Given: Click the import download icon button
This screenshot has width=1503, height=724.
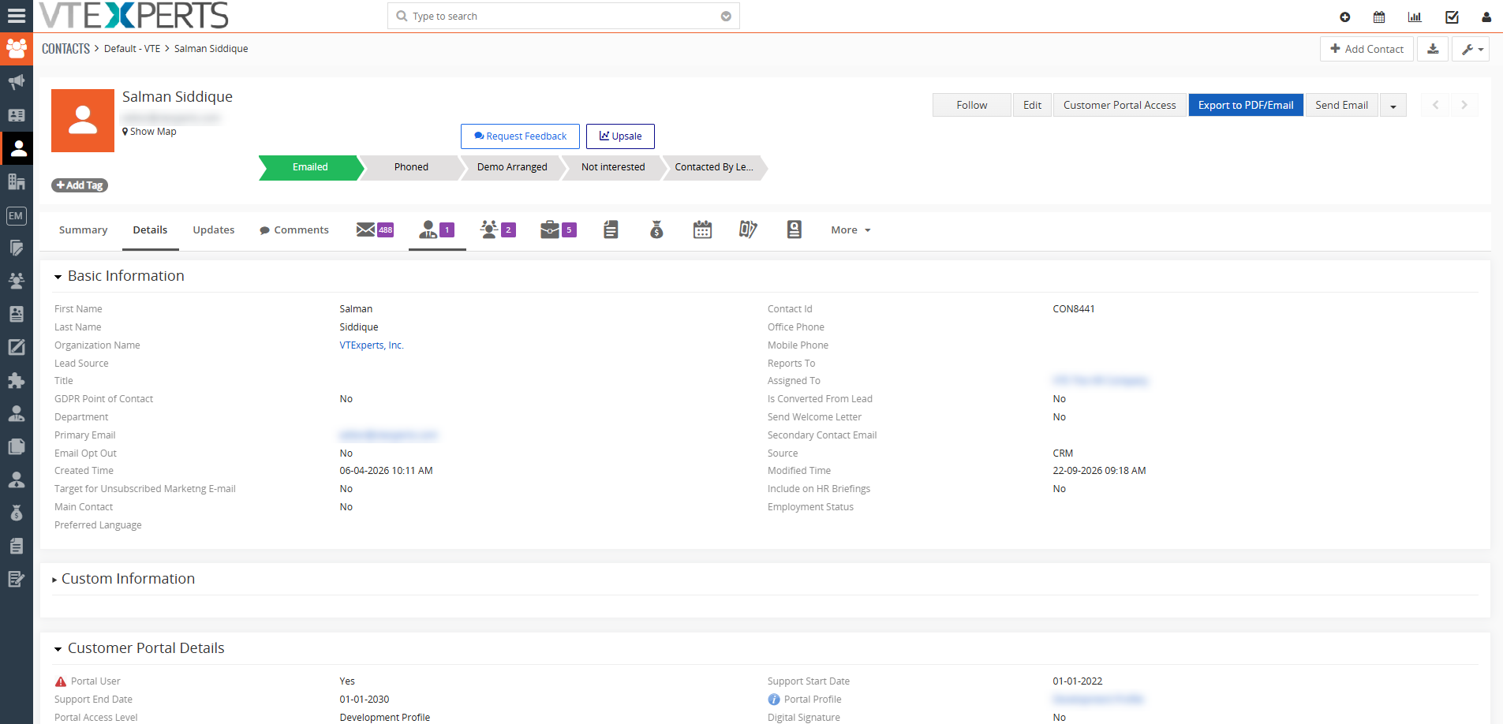Looking at the screenshot, I should [1433, 49].
